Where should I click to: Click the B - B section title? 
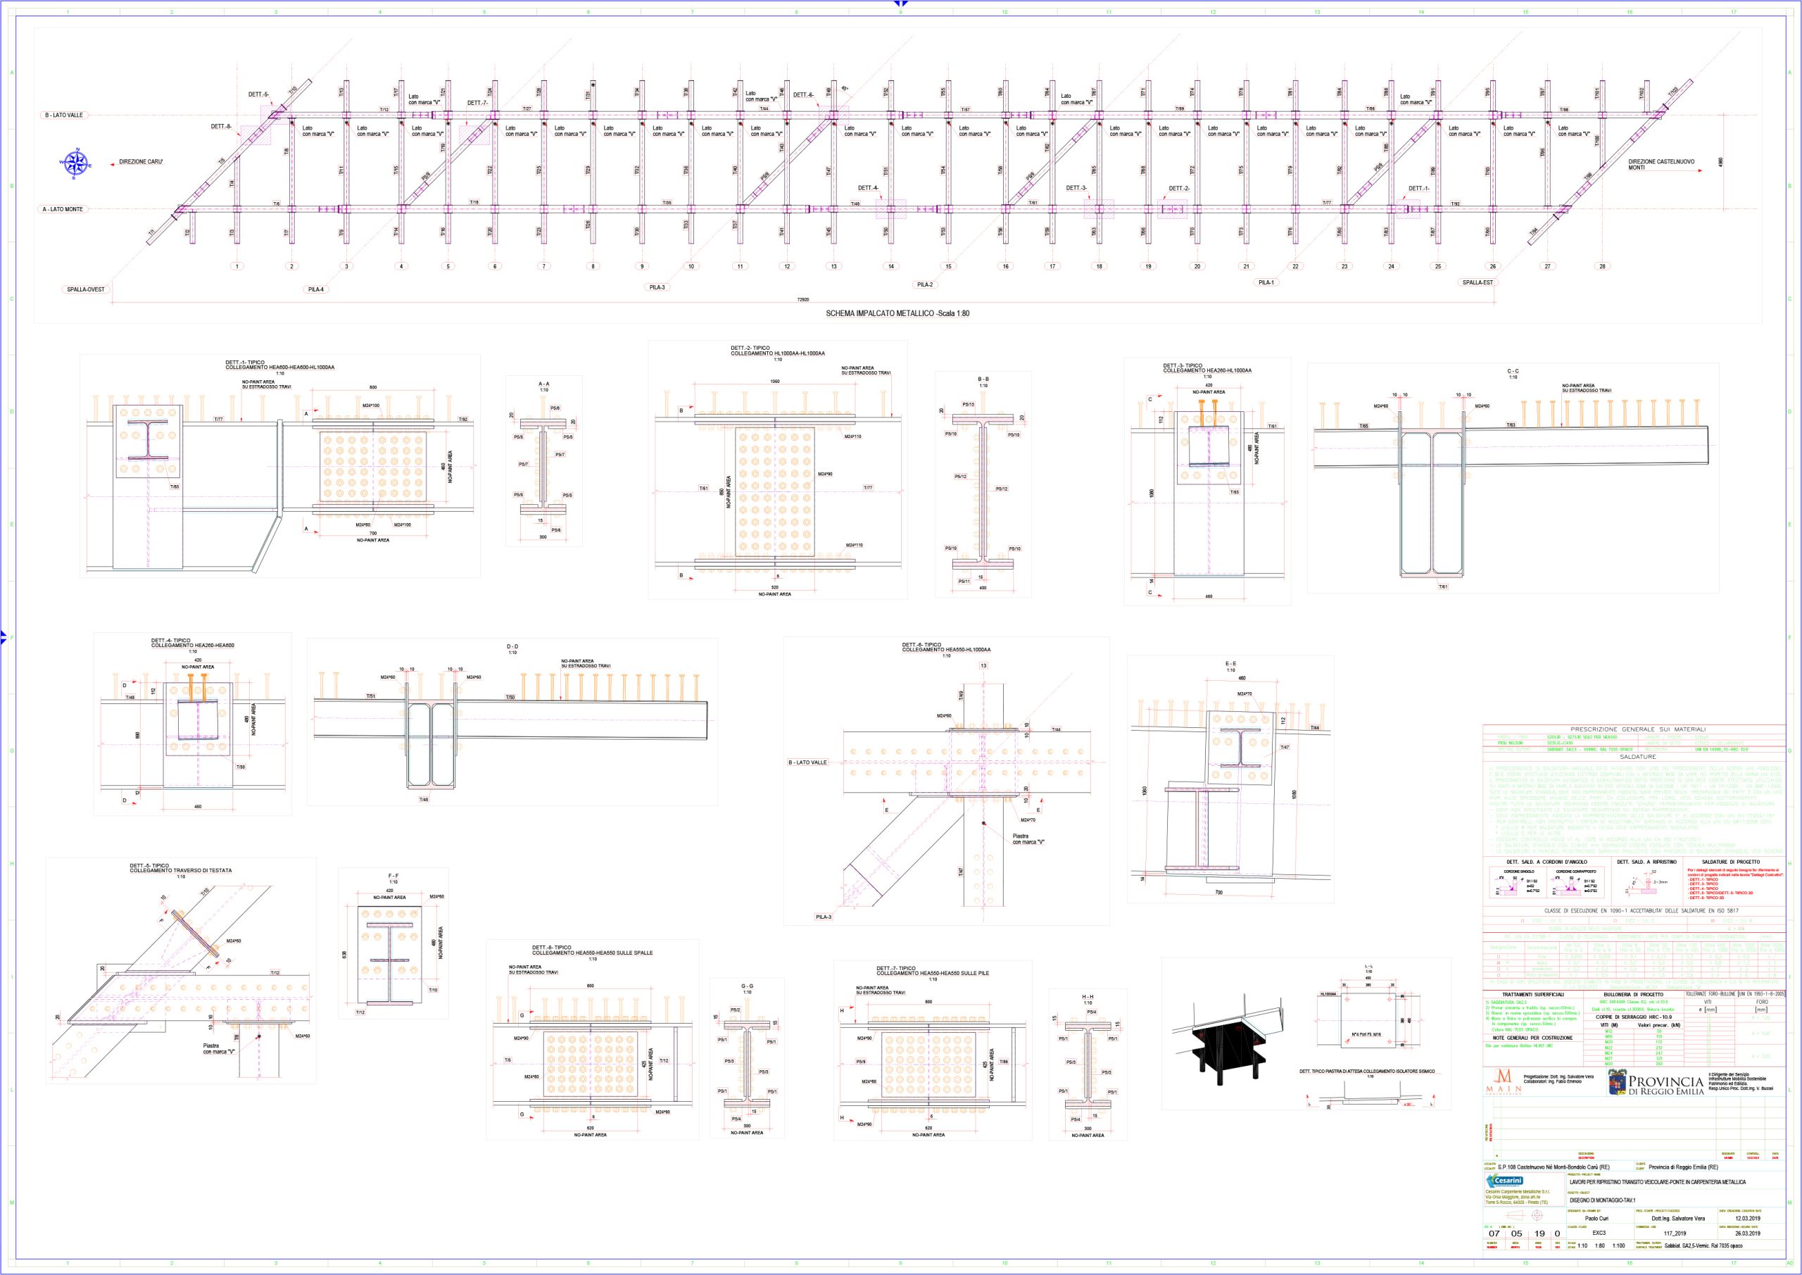point(983,379)
